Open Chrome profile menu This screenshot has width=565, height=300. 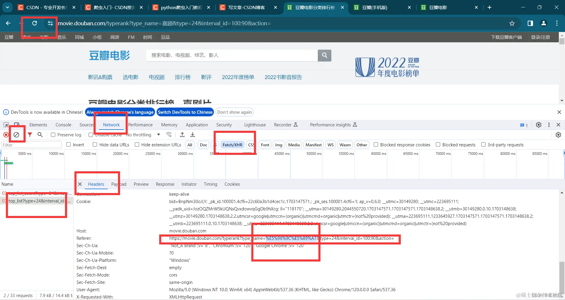[x=544, y=23]
